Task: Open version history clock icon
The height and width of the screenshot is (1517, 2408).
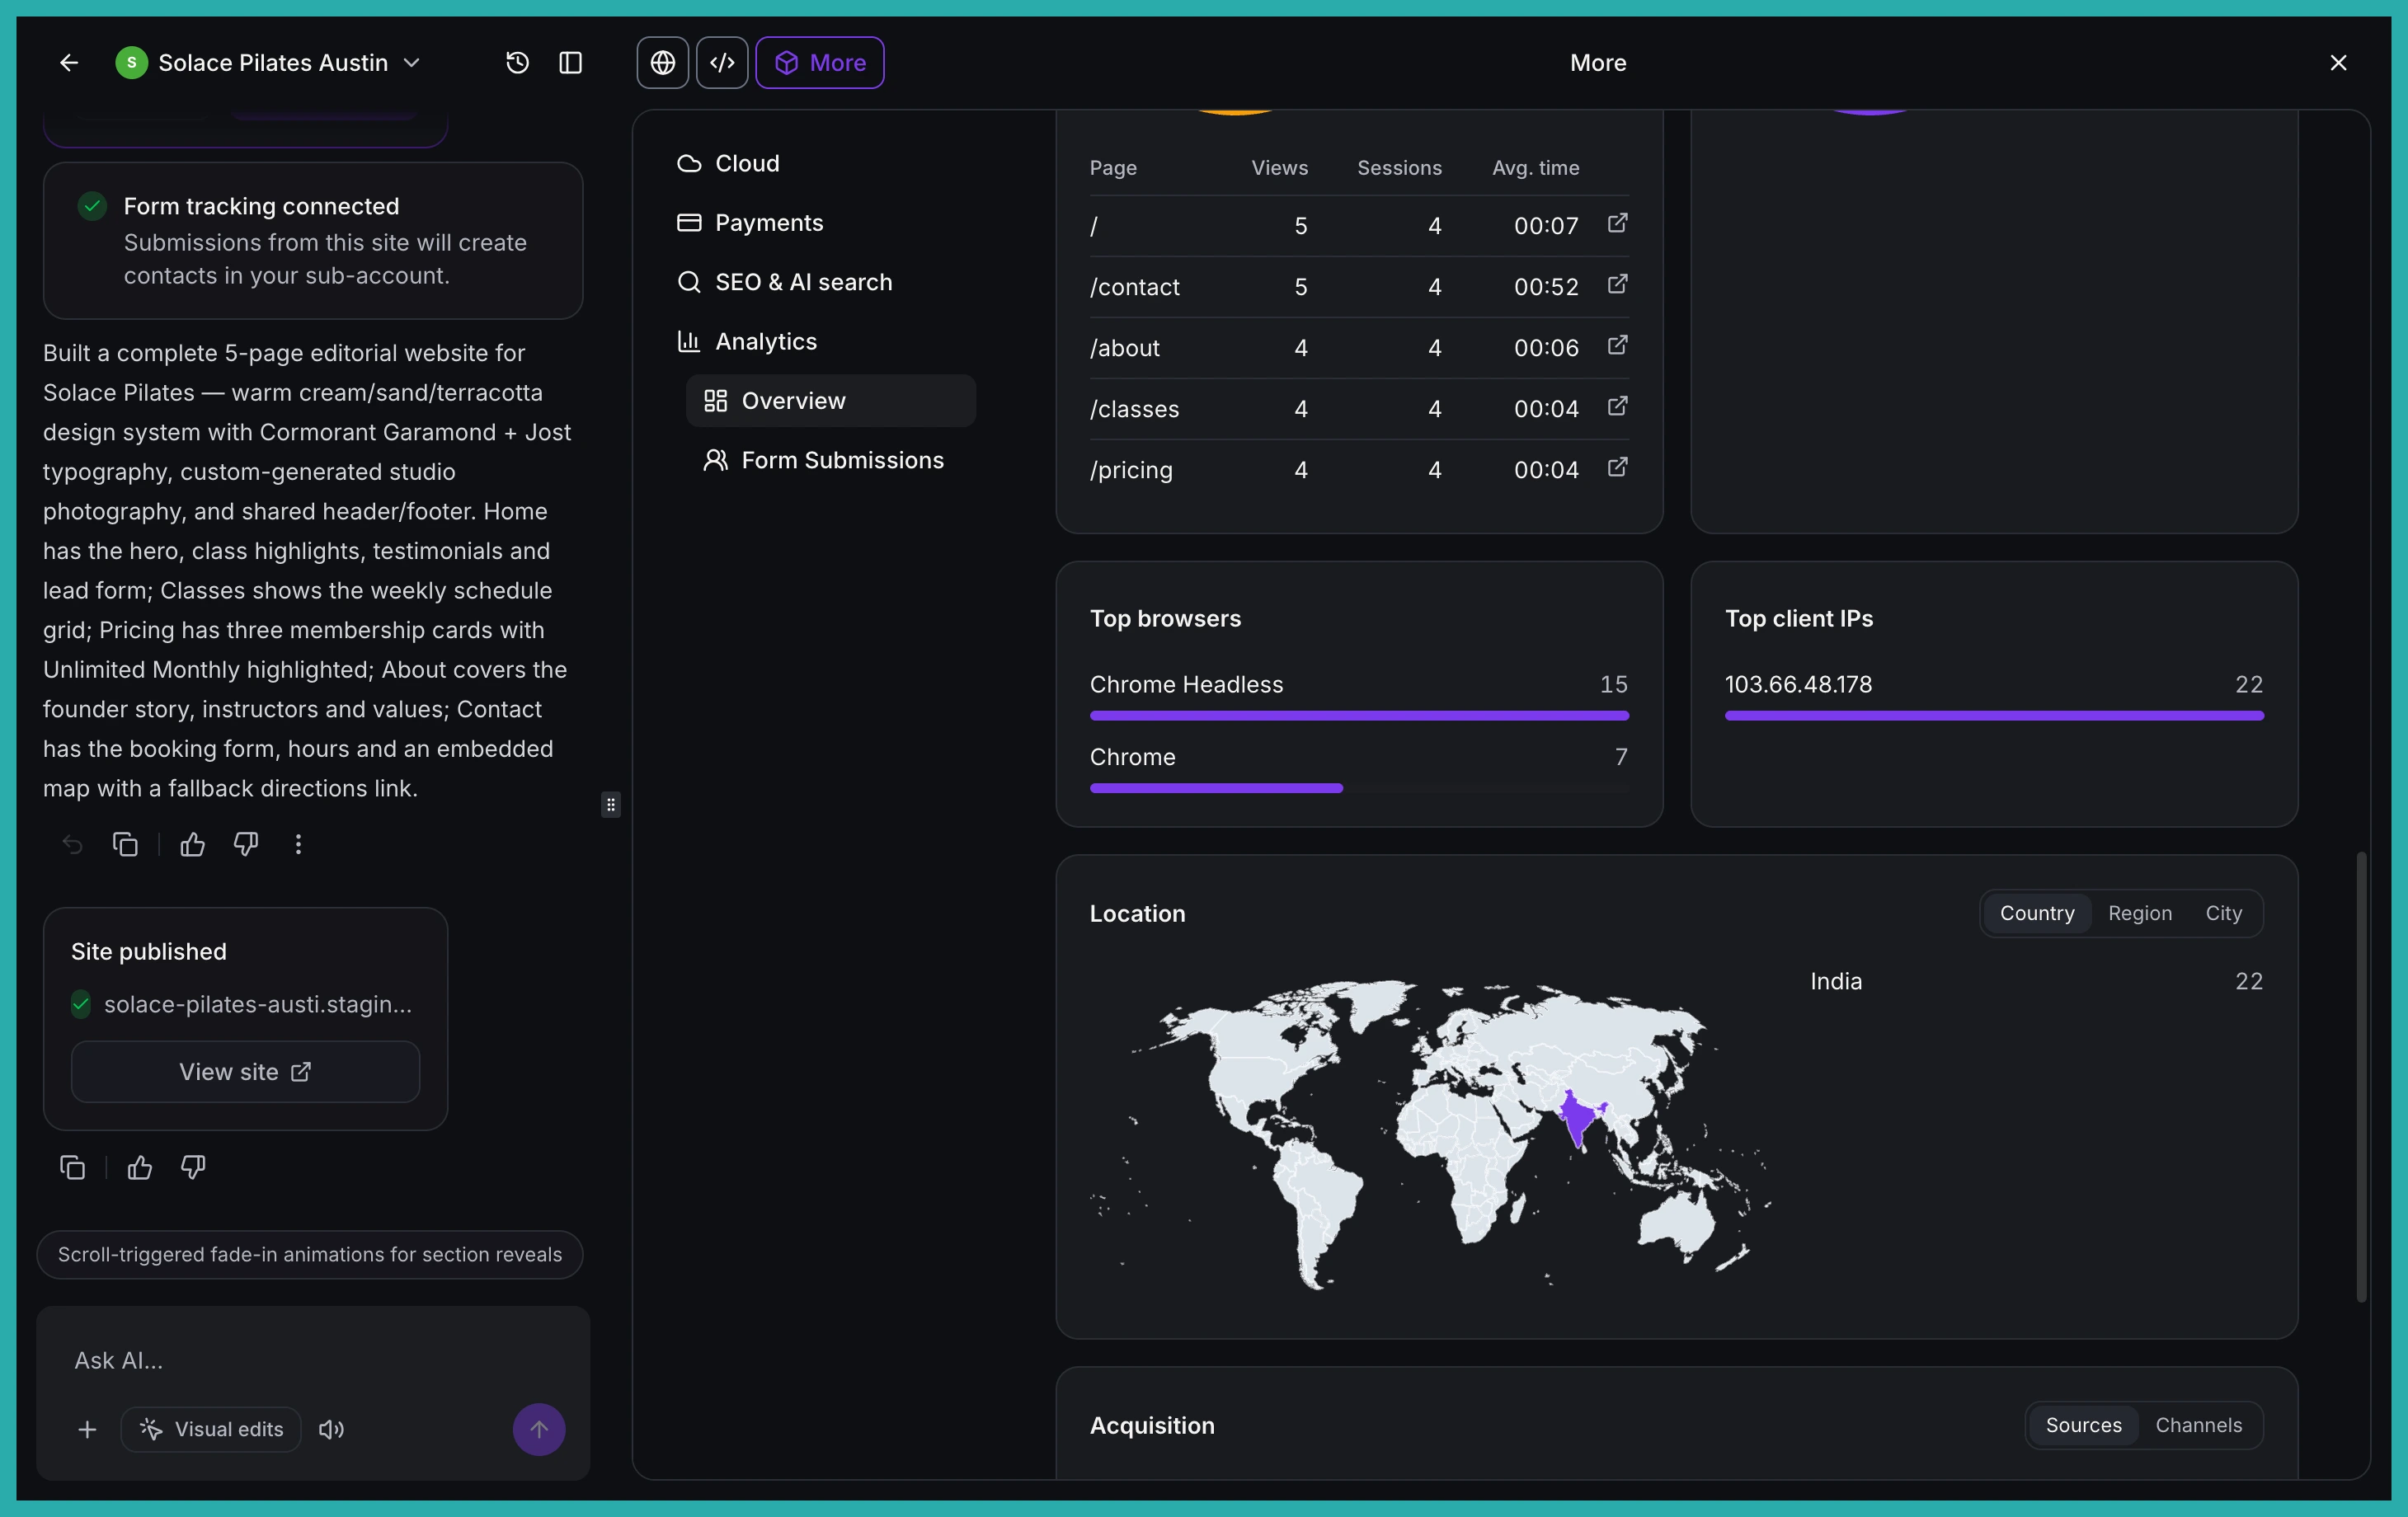Action: [517, 63]
